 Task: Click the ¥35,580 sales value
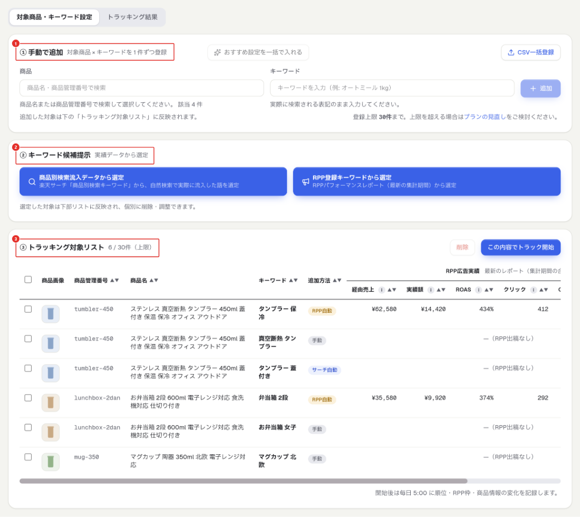tap(384, 398)
